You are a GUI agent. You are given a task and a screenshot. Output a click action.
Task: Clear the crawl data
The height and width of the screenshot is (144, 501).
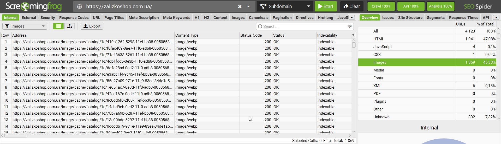351,6
